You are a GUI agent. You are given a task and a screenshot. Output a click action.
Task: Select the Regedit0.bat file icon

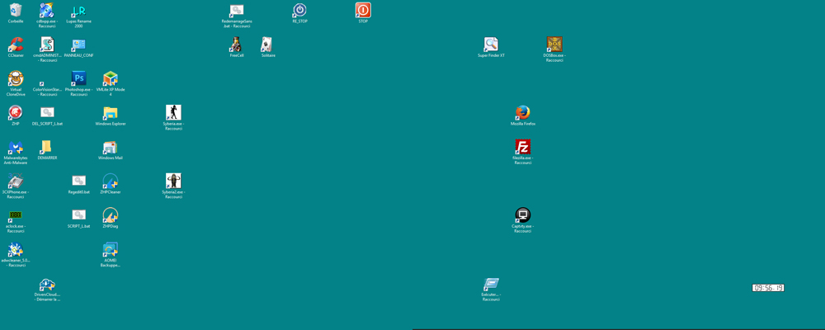[x=79, y=181]
